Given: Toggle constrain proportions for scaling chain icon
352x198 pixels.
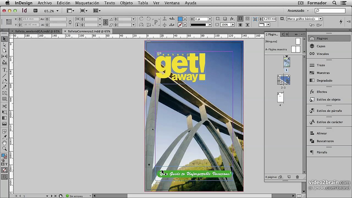Looking at the screenshot, I should (x=106, y=22).
